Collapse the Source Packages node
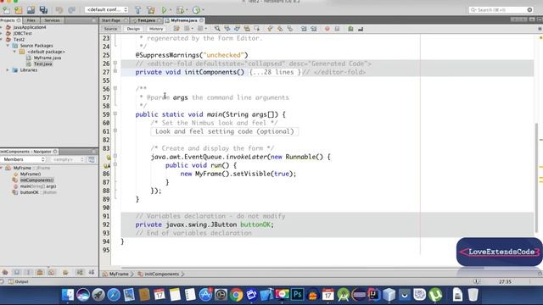Screen dimensions: 543x305 (x=8, y=45)
